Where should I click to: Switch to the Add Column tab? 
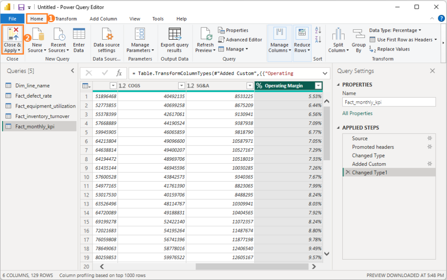point(103,18)
